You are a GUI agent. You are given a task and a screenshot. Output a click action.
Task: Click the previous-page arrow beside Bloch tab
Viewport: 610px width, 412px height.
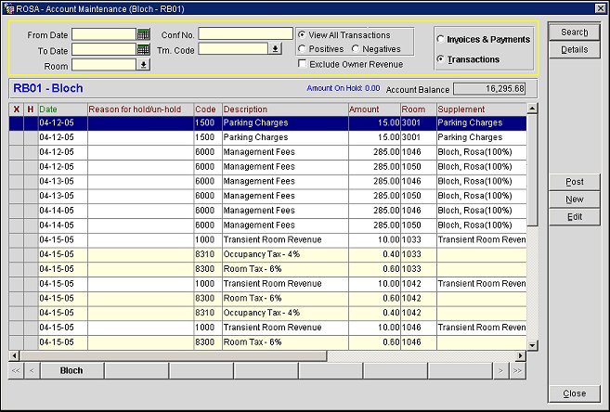32,371
